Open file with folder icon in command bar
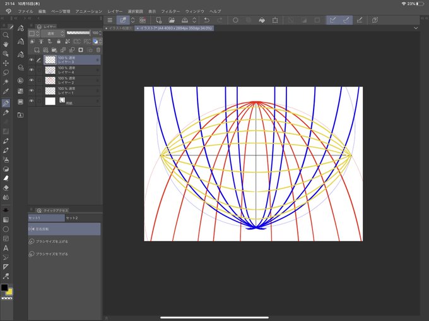 (x=172, y=20)
